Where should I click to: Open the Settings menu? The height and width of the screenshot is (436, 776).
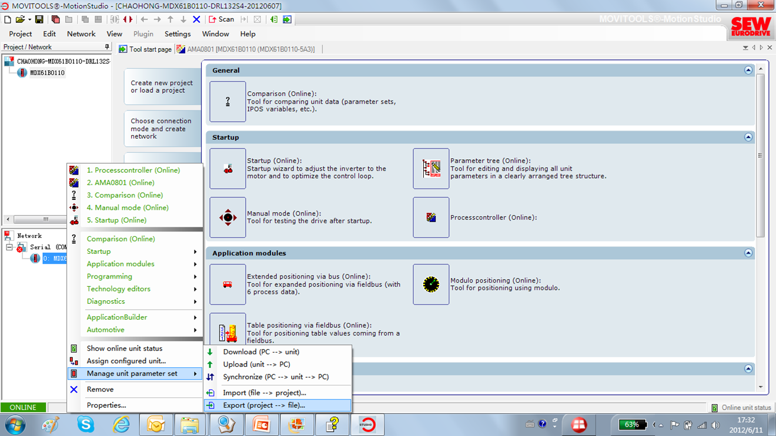click(178, 34)
